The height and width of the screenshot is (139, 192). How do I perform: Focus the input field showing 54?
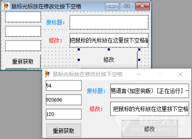coord(64,85)
